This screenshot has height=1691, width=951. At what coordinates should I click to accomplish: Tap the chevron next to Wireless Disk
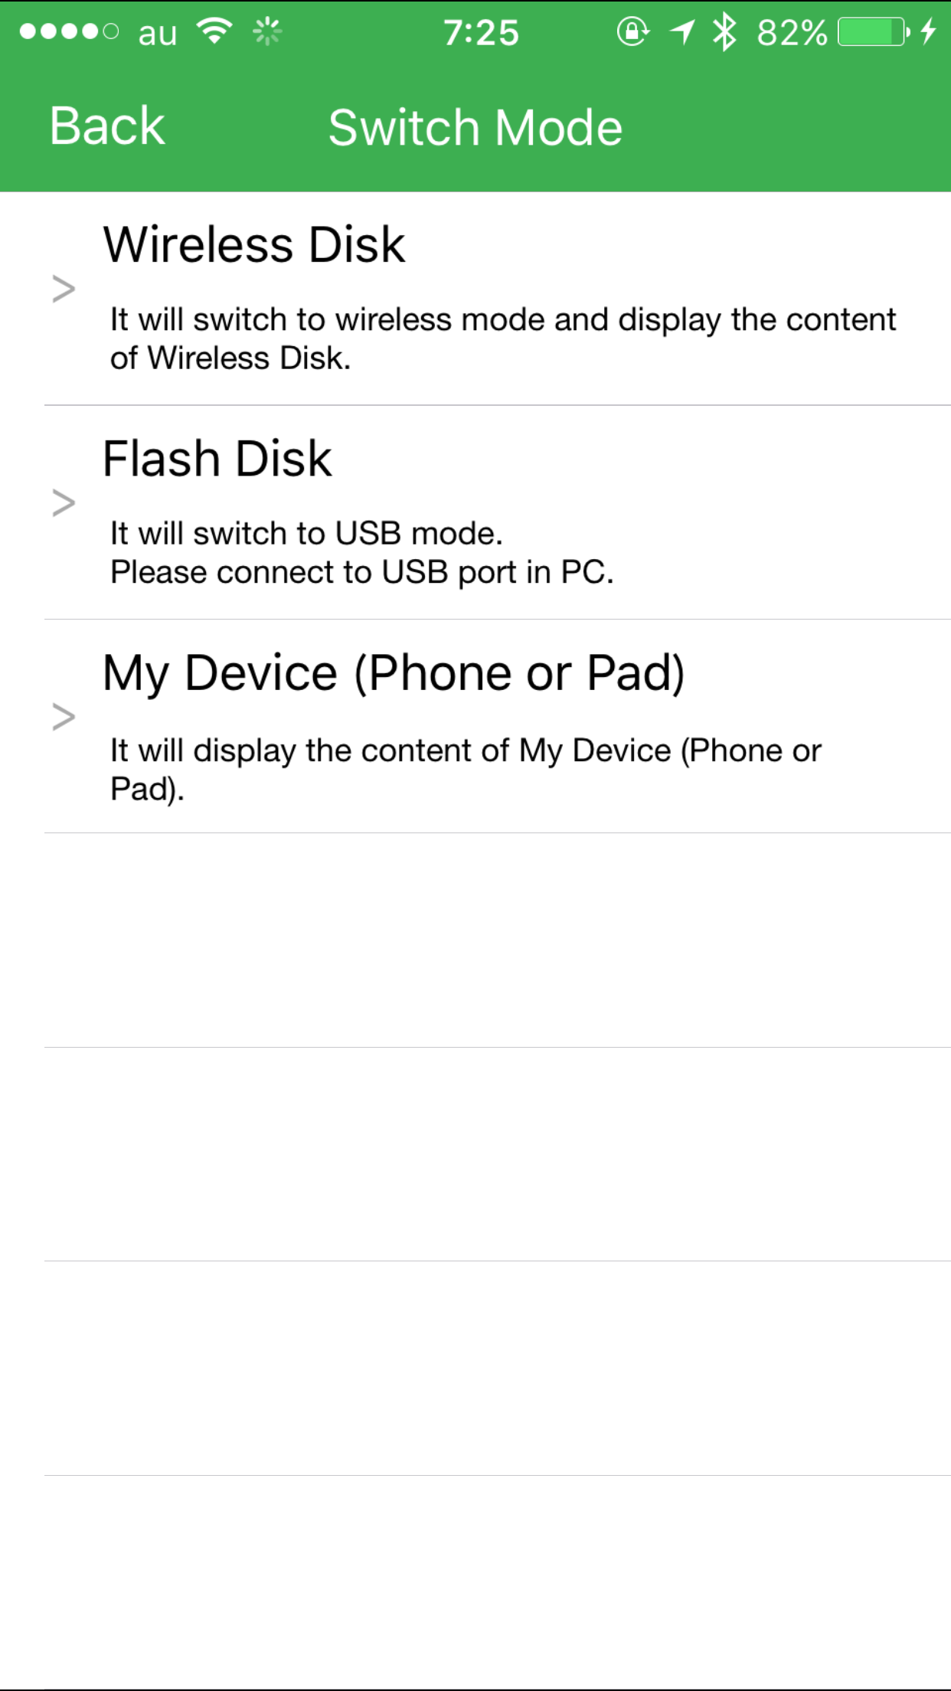(x=64, y=289)
